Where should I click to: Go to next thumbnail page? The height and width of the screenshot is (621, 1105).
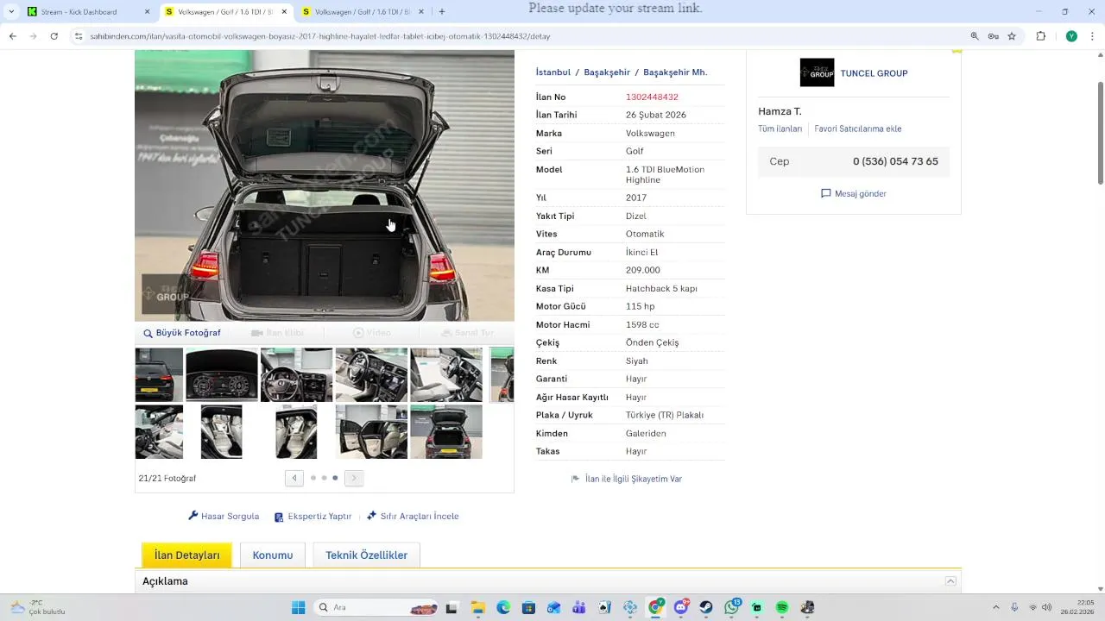click(353, 478)
